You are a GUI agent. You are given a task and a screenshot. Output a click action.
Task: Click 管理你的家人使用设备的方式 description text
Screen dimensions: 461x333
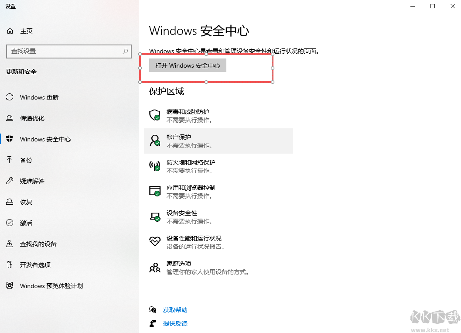208,272
